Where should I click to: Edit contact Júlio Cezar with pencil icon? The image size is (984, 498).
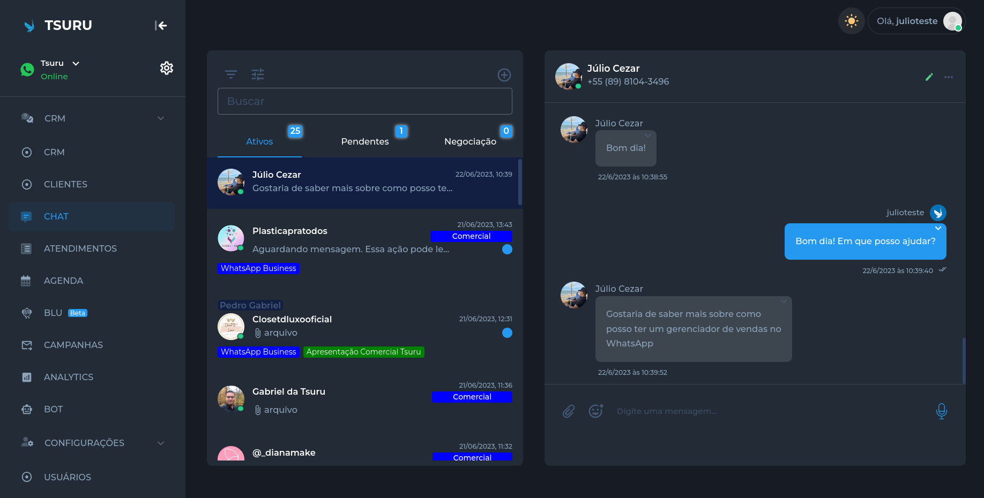(929, 77)
